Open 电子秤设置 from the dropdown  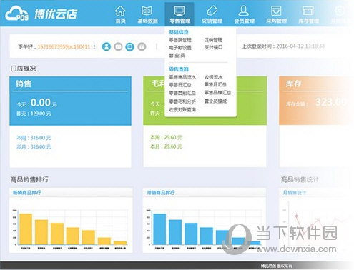click(x=180, y=48)
